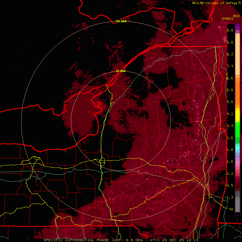Viewport: 242px width, 242px height.
Task: Pick the orange segment of the color bar
Action: click(237, 91)
